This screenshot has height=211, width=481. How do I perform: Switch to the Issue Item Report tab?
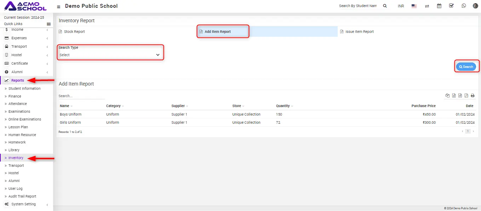pos(359,32)
